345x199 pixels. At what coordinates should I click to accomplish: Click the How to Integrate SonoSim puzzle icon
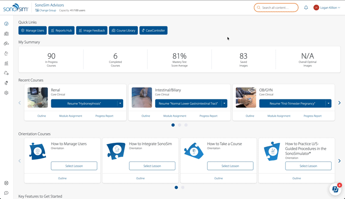pyautogui.click(x=116, y=151)
